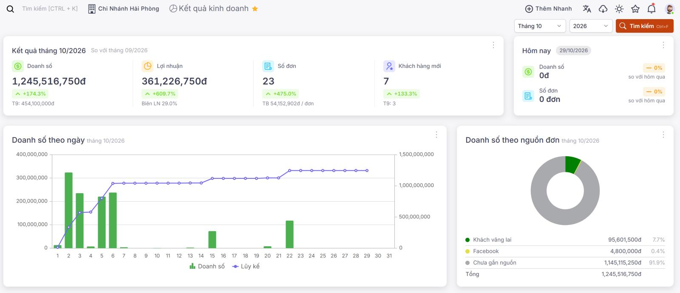Select Chi Nhánh Hải Phòng branch
Image resolution: width=680 pixels, height=293 pixels.
128,8
